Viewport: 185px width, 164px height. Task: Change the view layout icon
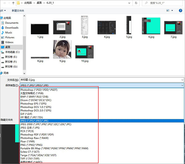coord(168,11)
